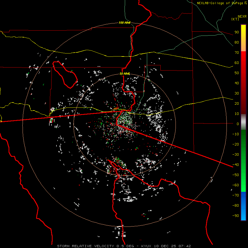
Task: Click the KYUX station identifier in the caption
Action: (x=146, y=246)
